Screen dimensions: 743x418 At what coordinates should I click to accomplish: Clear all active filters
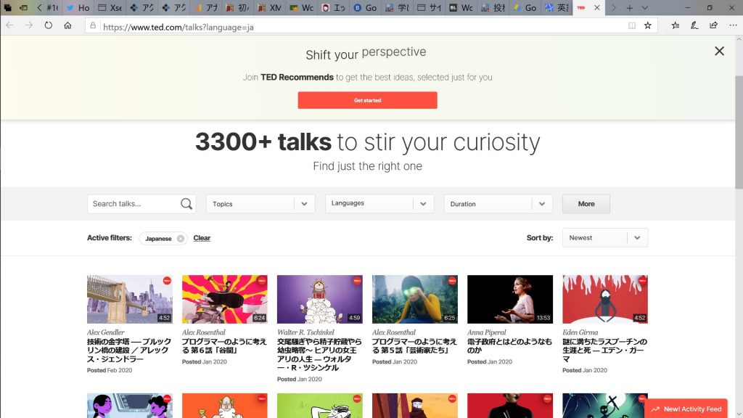click(x=202, y=238)
